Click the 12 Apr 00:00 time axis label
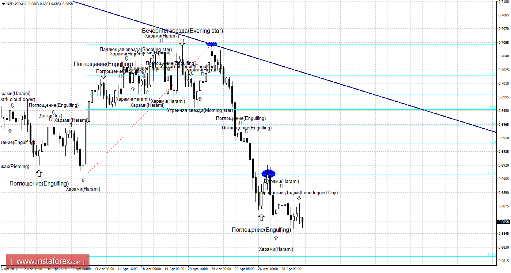This screenshot has width=511, height=273. pos(80,269)
